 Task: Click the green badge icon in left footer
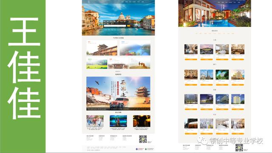[x=146, y=149]
